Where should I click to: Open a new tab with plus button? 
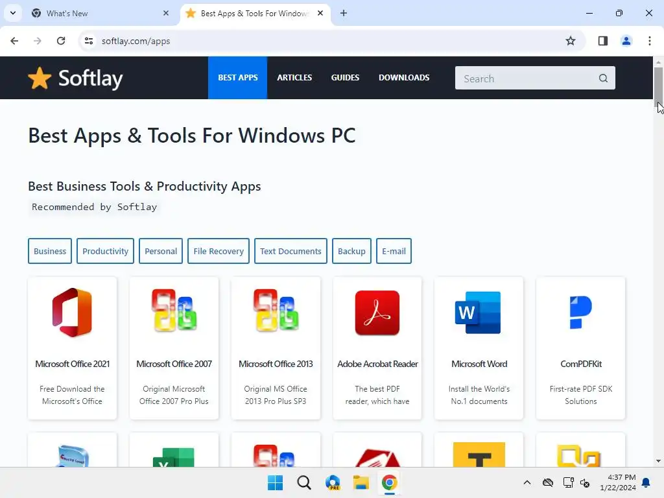click(x=344, y=13)
